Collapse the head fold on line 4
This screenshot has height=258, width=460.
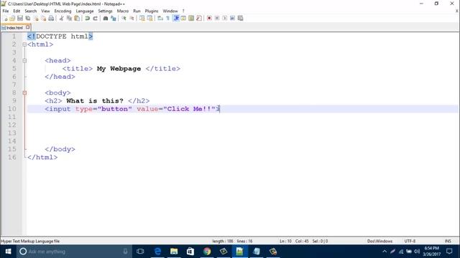(24, 61)
